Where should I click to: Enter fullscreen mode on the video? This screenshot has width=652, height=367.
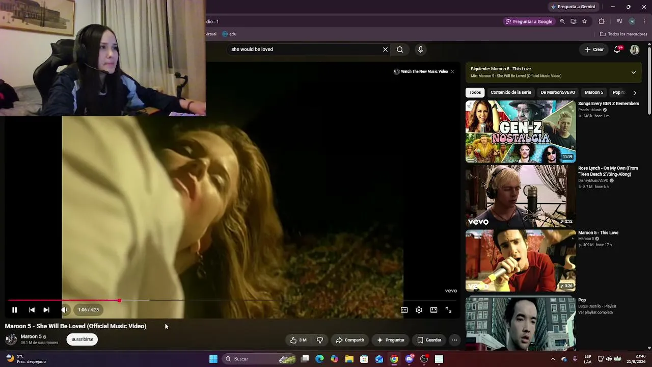point(448,310)
